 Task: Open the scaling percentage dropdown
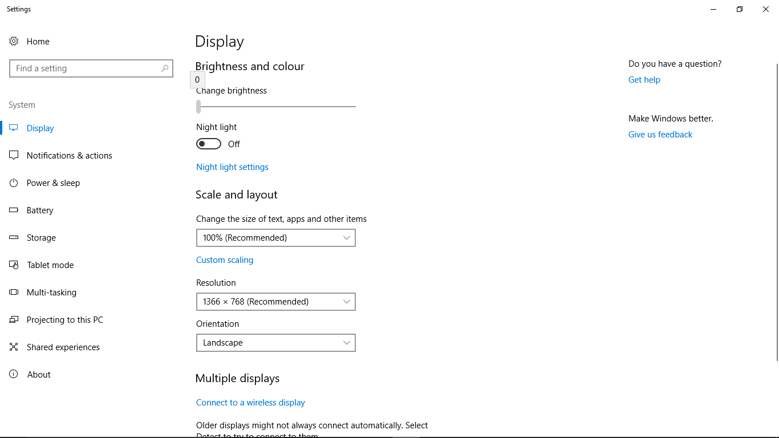275,238
